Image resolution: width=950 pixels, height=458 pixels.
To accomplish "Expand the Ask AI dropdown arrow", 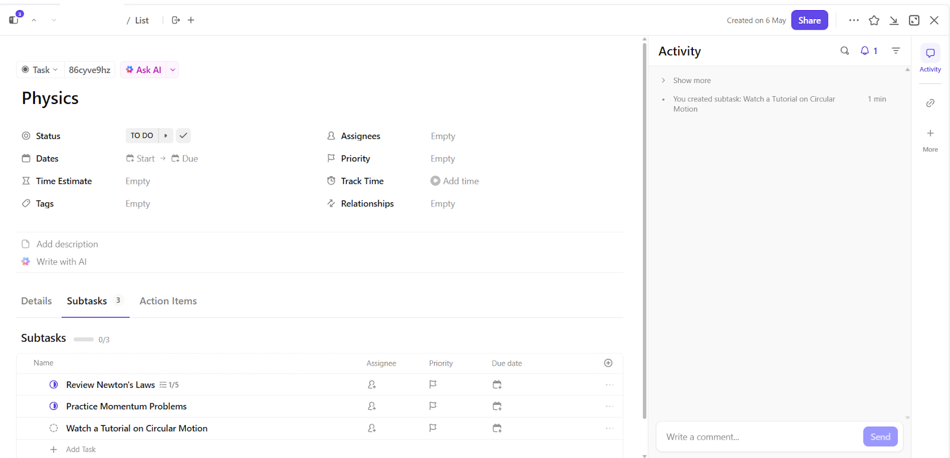I will pyautogui.click(x=173, y=70).
